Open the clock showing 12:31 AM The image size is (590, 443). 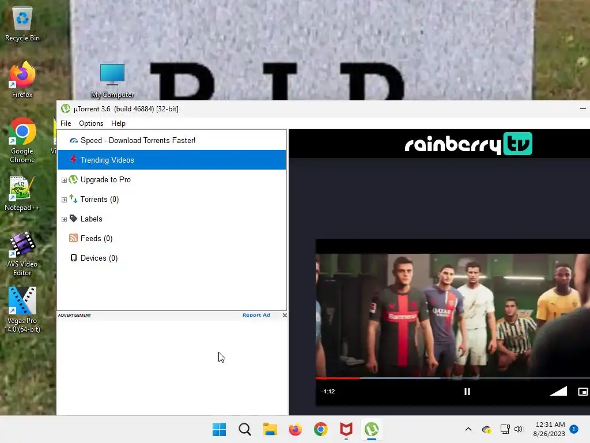(x=549, y=429)
